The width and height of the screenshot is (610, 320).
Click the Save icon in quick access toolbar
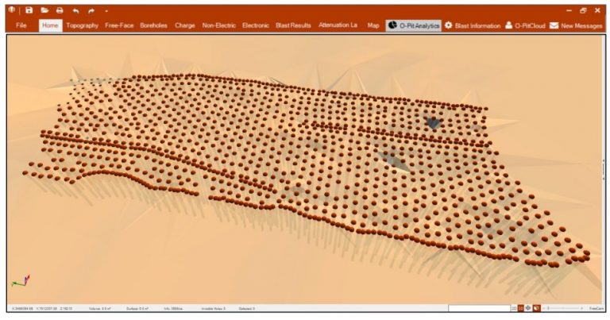coord(29,10)
